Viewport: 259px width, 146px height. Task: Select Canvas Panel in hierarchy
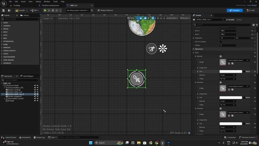click(x=13, y=86)
